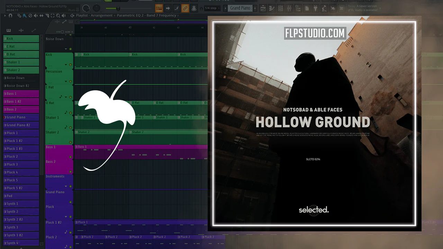Click bar 41 on the timeline ruler
Viewport: 443px width, 249px height.
tap(130, 28)
